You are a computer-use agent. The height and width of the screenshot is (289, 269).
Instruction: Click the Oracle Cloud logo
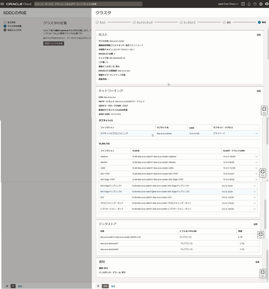[18, 4]
